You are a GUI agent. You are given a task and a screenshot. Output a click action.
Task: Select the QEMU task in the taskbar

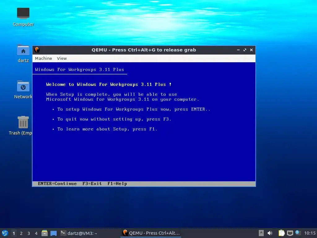[151, 233]
